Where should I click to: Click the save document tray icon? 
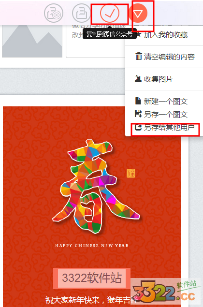click(x=81, y=13)
